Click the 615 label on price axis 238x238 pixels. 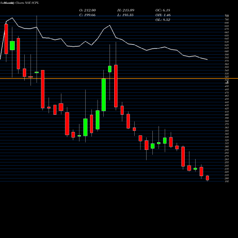pos(227,48)
